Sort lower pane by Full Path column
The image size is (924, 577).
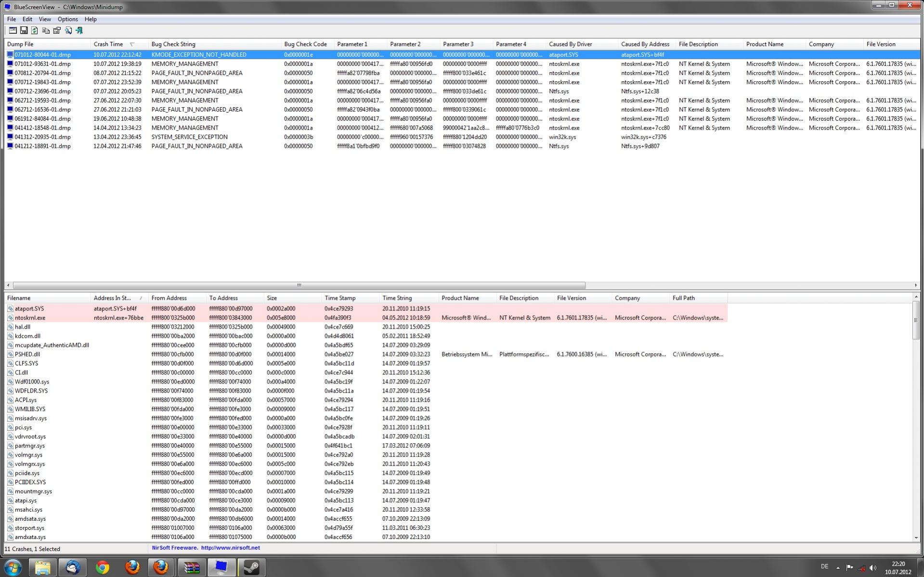click(x=698, y=298)
